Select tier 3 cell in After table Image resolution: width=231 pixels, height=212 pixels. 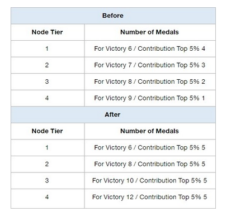point(48,181)
